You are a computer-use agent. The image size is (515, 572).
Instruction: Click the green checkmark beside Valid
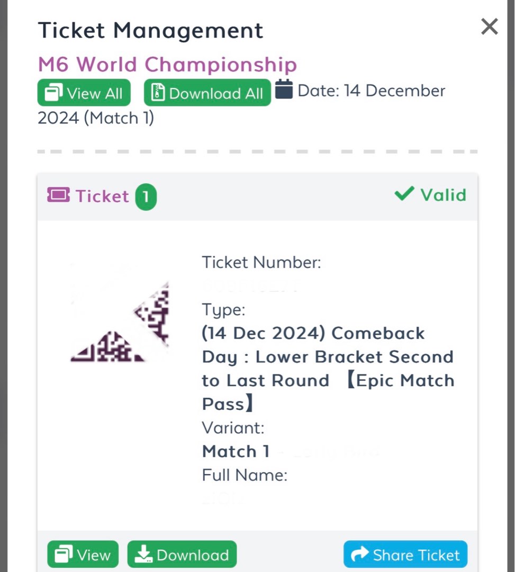404,194
